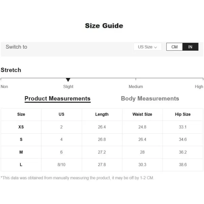Select the IN unit toggle

pos(190,47)
